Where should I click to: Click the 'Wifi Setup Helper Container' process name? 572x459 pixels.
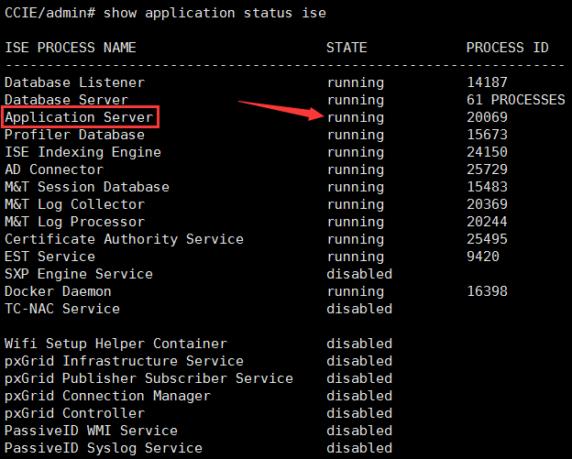click(116, 344)
